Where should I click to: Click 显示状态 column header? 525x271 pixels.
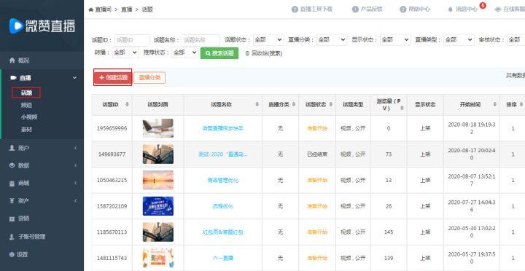[425, 104]
